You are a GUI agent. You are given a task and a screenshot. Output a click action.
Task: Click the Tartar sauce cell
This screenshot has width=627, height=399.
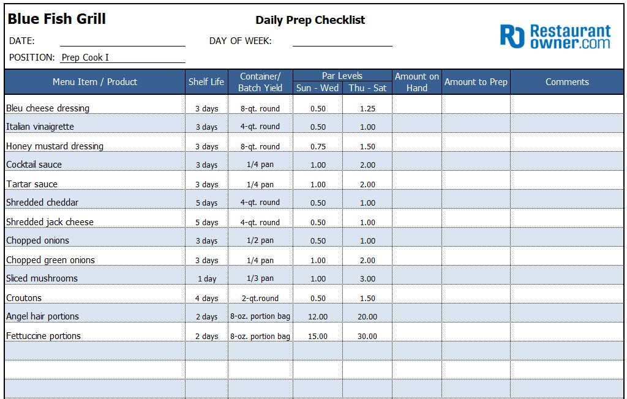pos(95,181)
